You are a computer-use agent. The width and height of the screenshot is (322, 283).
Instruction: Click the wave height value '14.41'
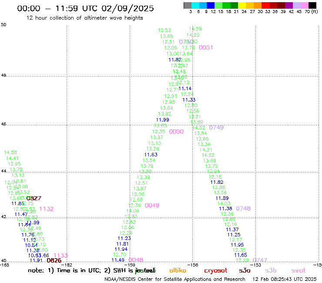point(12,158)
